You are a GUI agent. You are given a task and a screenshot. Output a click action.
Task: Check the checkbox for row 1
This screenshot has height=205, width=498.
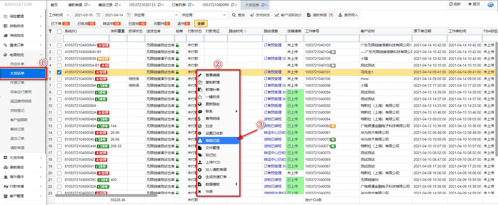(x=59, y=45)
